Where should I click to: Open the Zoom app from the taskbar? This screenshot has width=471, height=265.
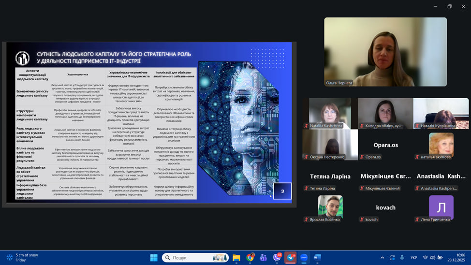[x=304, y=258]
